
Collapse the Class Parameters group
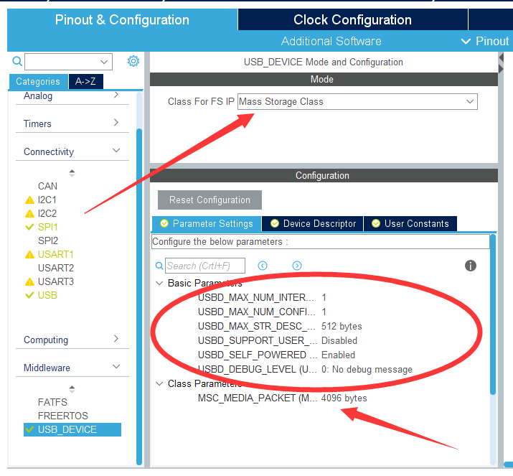[159, 383]
